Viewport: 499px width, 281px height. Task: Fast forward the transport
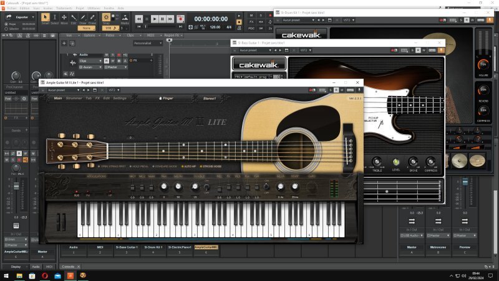pos(170,19)
